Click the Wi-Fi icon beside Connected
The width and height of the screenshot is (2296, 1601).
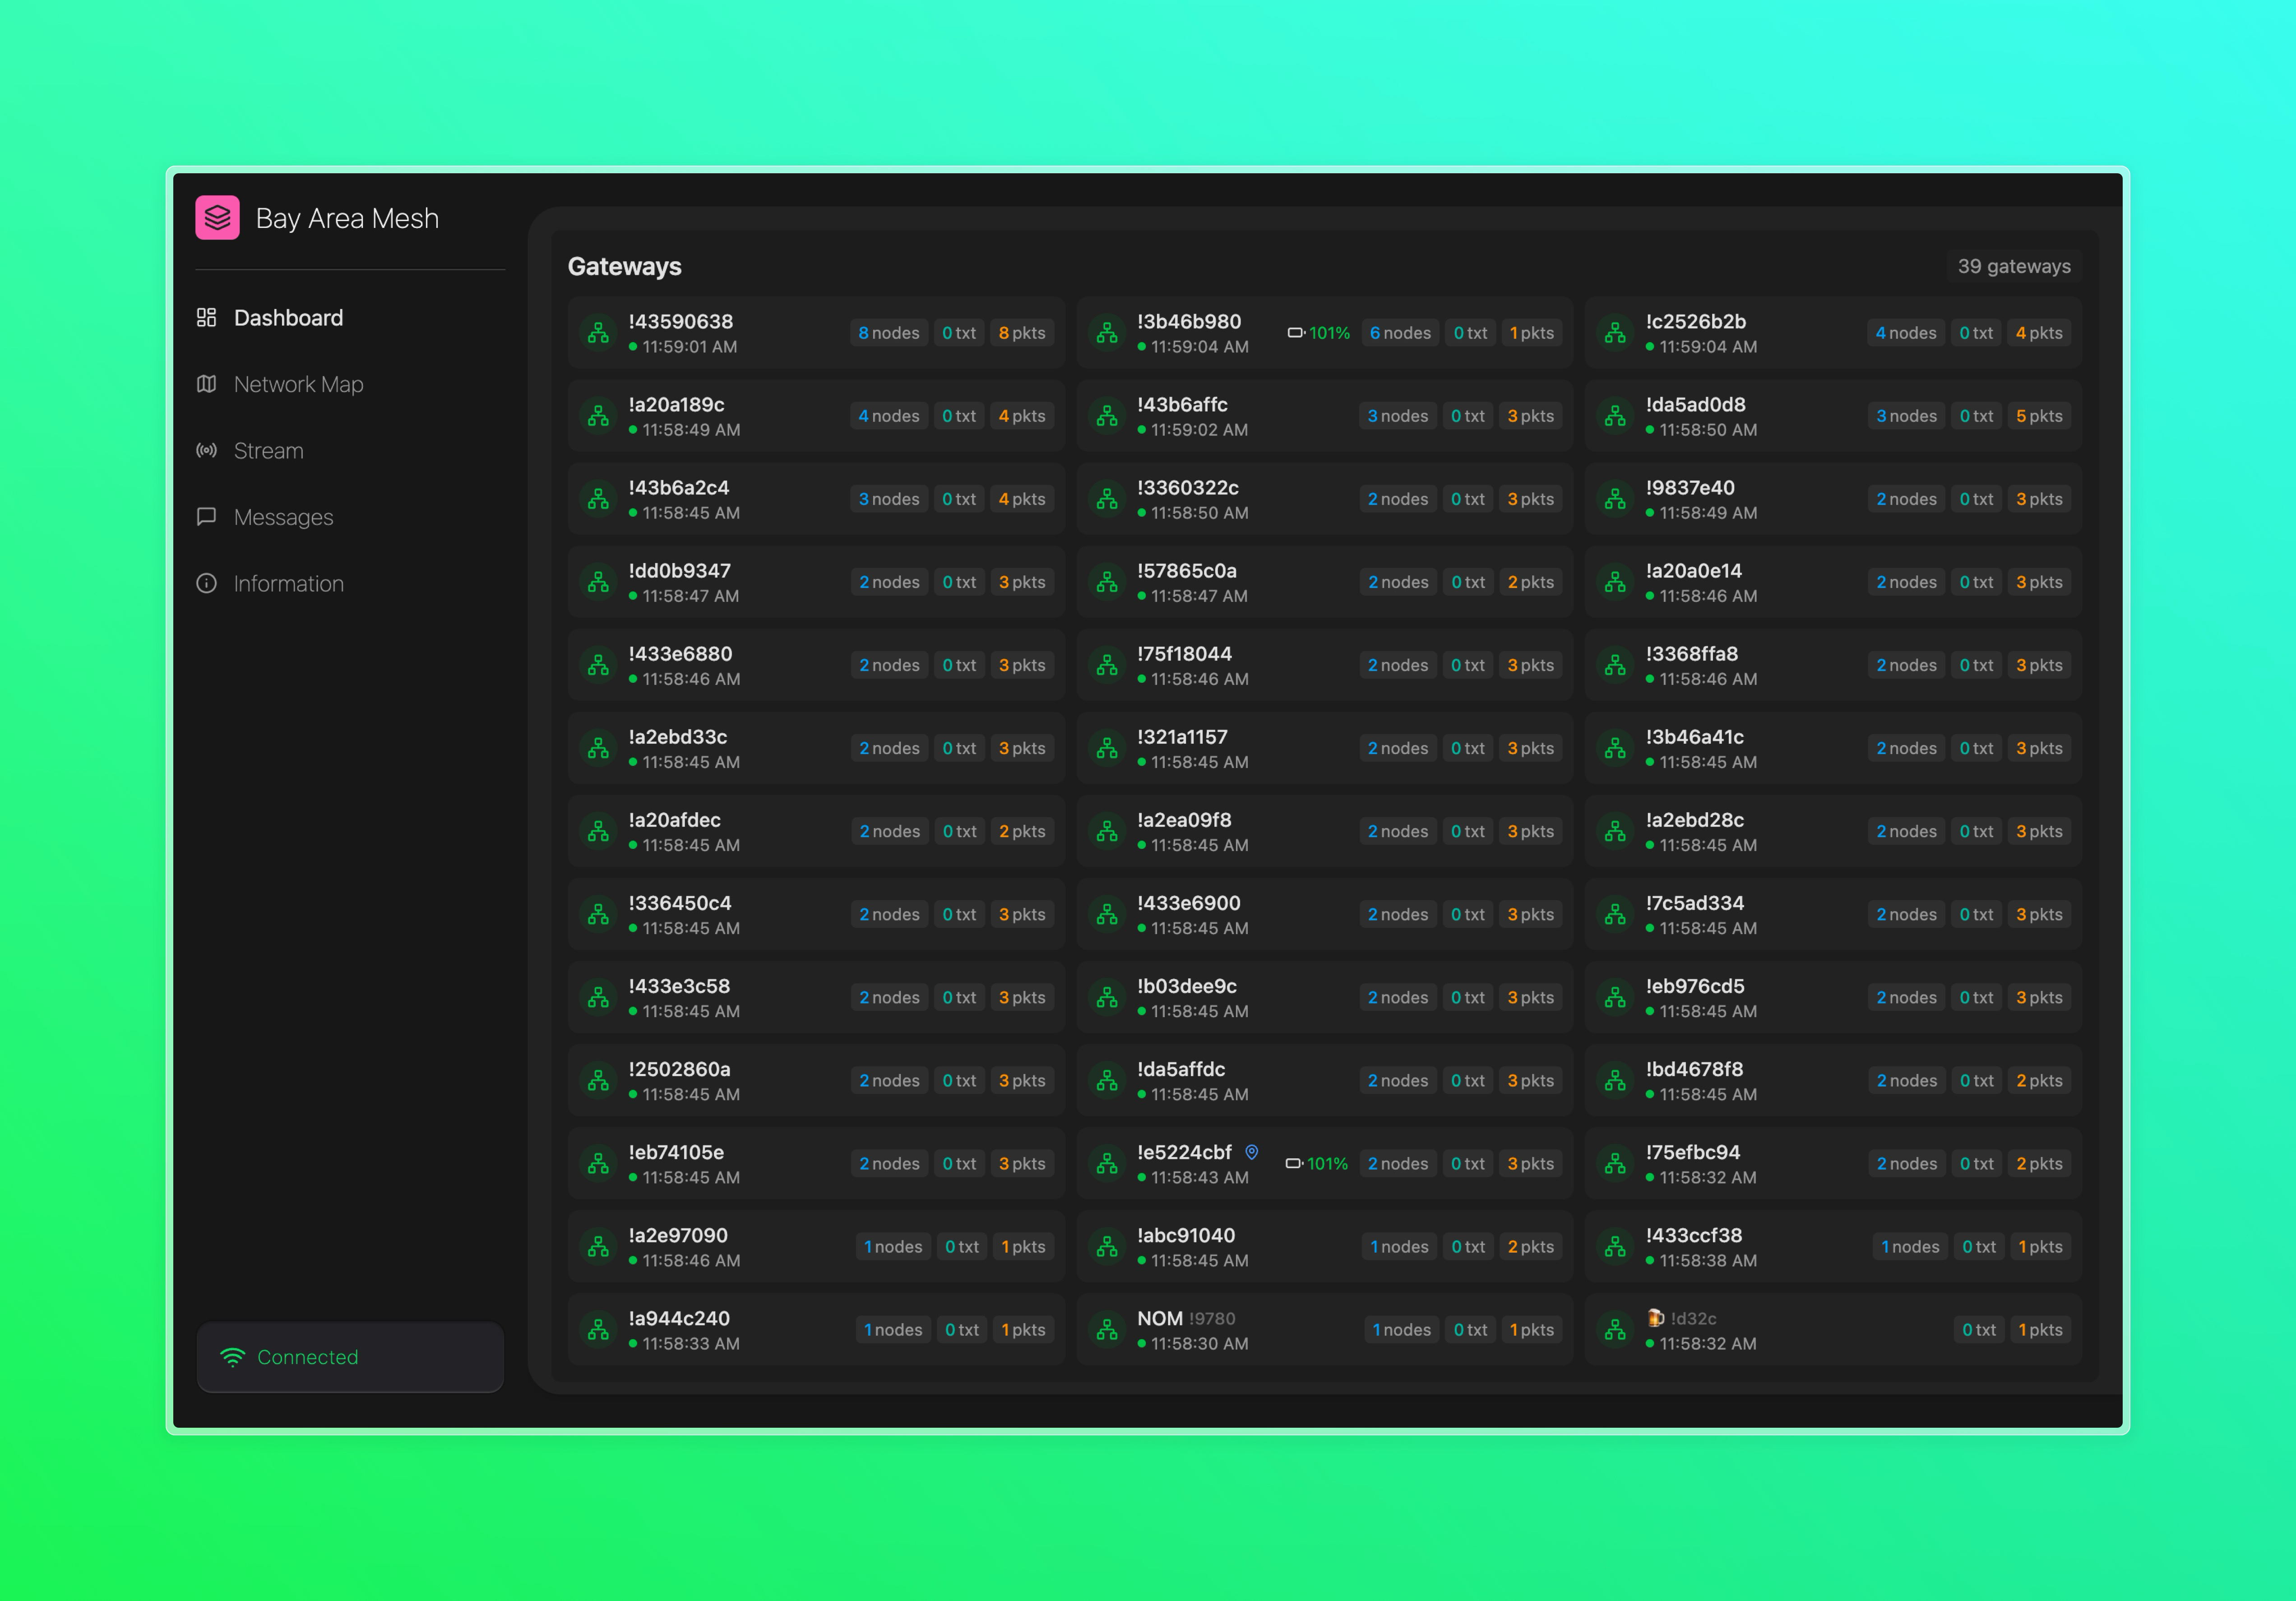pyautogui.click(x=233, y=1357)
